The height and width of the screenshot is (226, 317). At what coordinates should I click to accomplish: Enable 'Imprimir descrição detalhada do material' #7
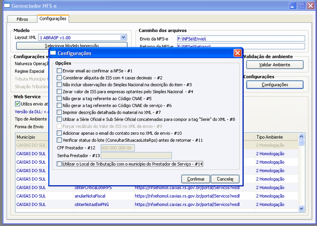59,112
